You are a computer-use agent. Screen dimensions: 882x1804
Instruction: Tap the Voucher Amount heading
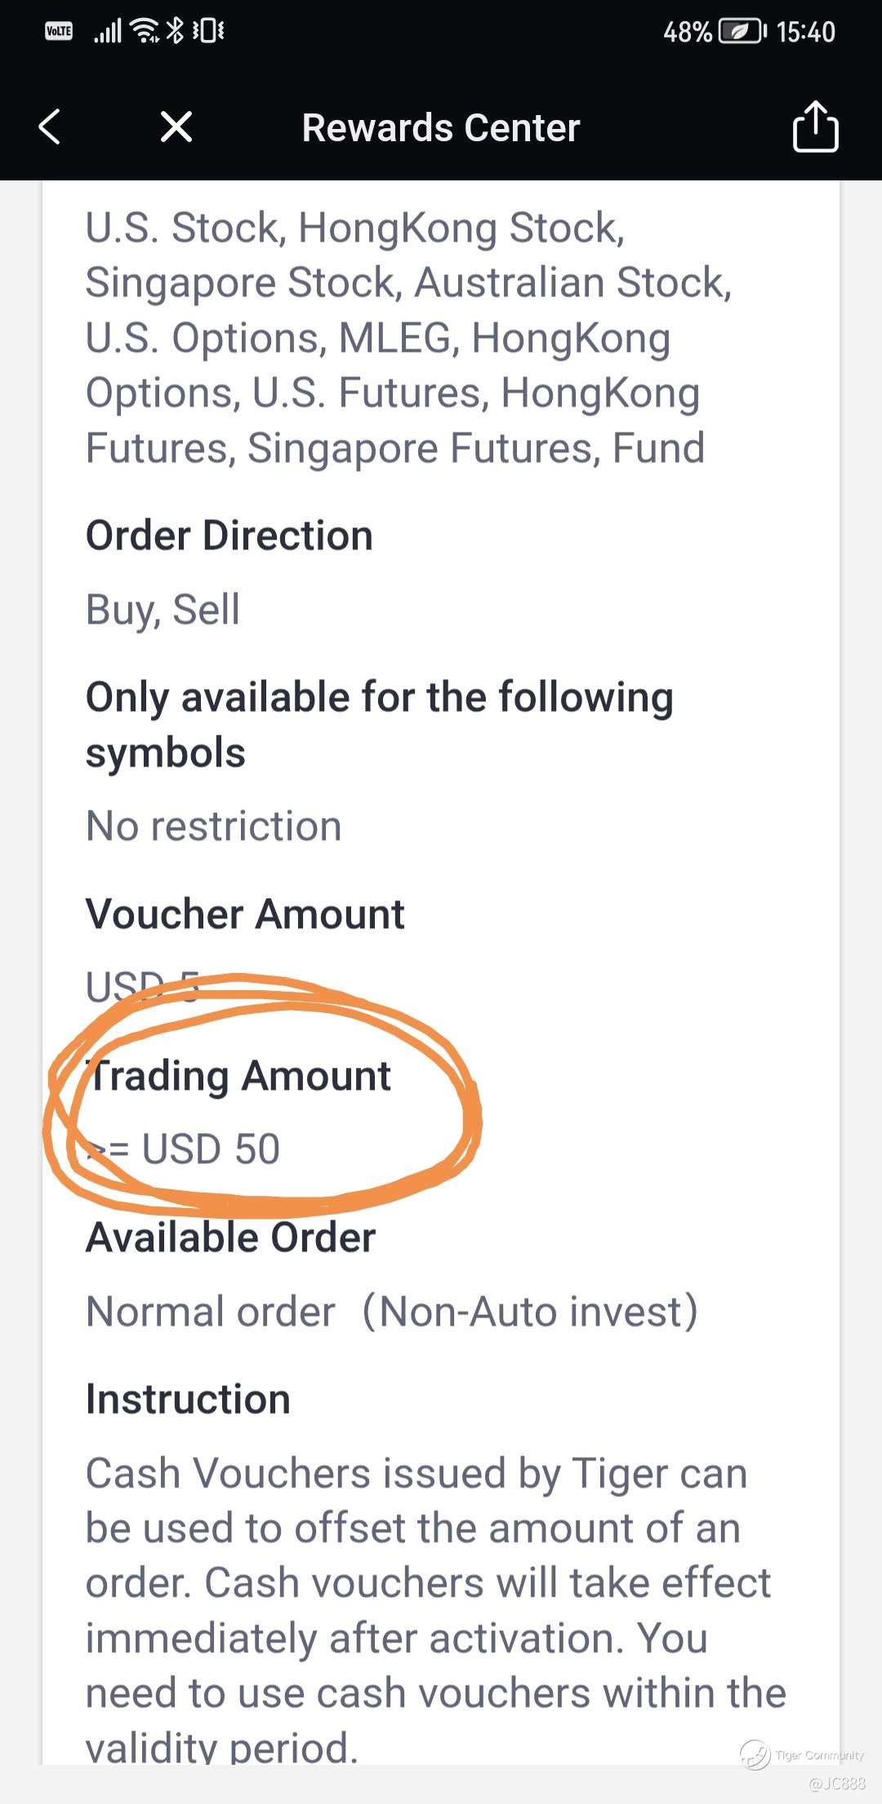(245, 914)
